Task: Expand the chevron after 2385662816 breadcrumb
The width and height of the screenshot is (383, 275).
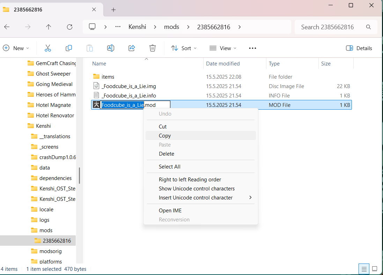Action: point(240,27)
